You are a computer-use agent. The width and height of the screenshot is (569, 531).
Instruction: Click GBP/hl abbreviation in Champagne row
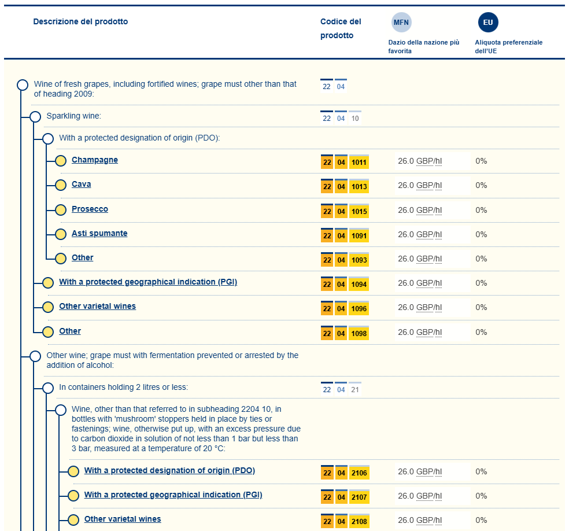click(x=428, y=161)
